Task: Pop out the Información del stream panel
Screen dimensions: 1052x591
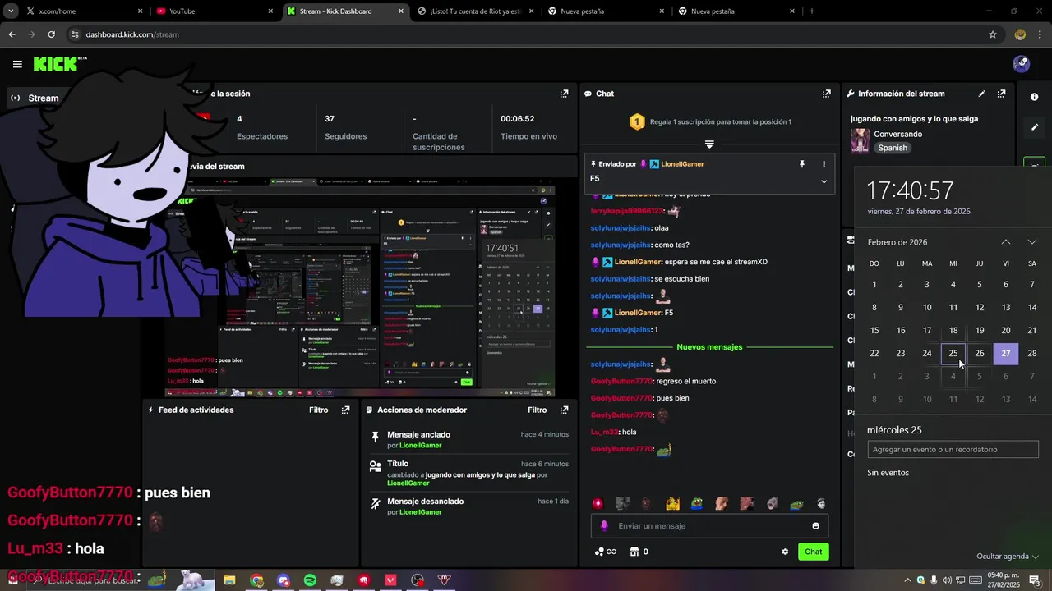Action: coord(1001,94)
